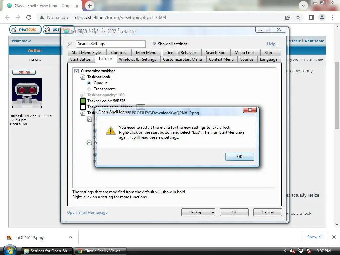Image resolution: width=340 pixels, height=255 pixels.
Task: Open the Language tab
Action: pyautogui.click(x=269, y=59)
